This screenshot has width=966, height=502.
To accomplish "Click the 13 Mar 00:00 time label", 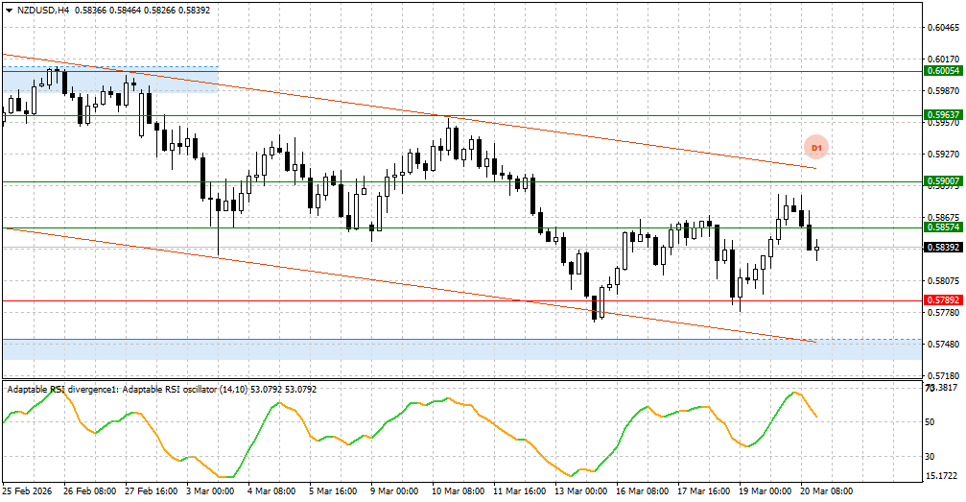I will coord(581,491).
